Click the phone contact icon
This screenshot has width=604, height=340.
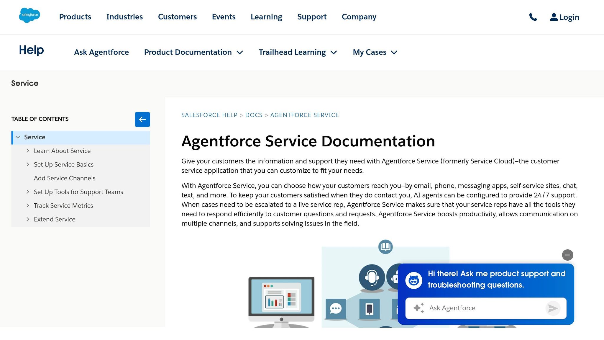(x=533, y=17)
